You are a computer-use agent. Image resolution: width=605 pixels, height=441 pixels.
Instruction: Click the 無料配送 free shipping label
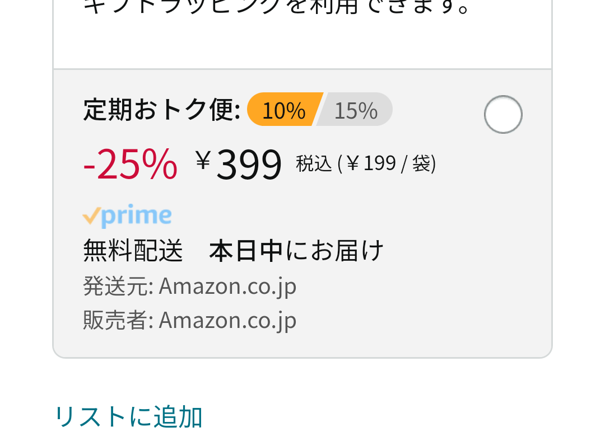(x=133, y=251)
